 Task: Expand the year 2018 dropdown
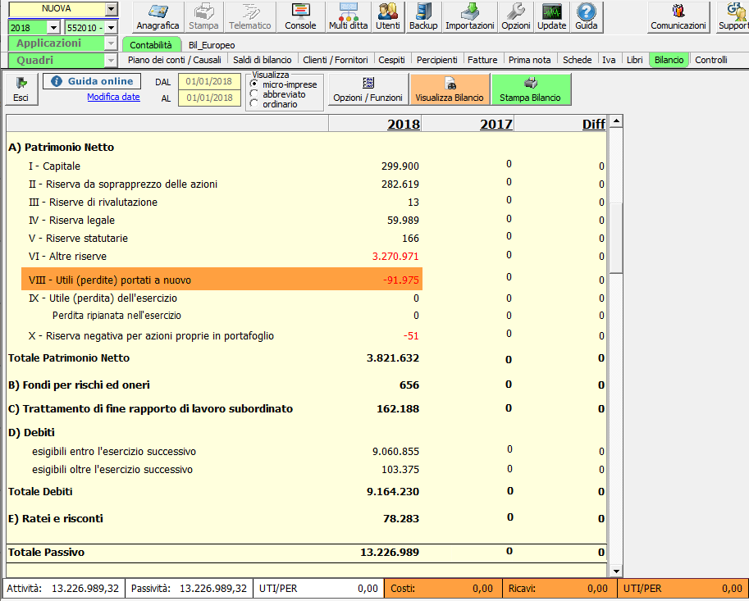(53, 28)
